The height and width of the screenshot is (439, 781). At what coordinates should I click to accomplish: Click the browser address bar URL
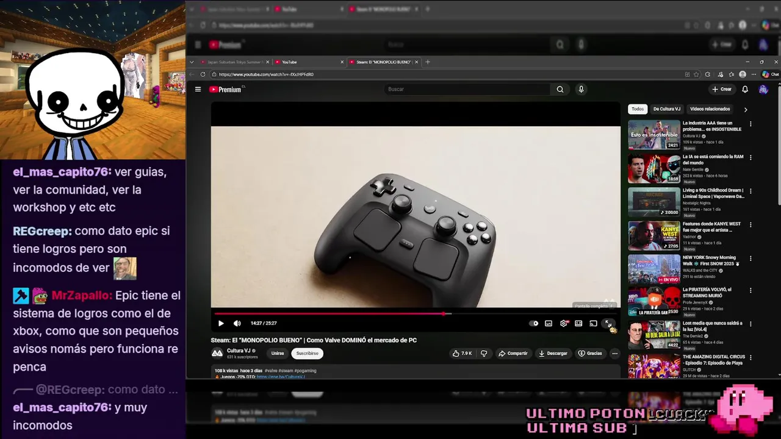click(266, 74)
